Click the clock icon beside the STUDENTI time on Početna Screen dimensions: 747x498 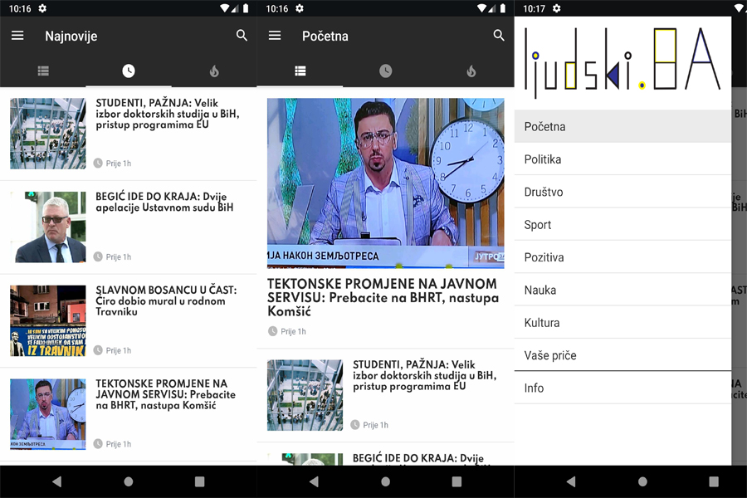(355, 425)
